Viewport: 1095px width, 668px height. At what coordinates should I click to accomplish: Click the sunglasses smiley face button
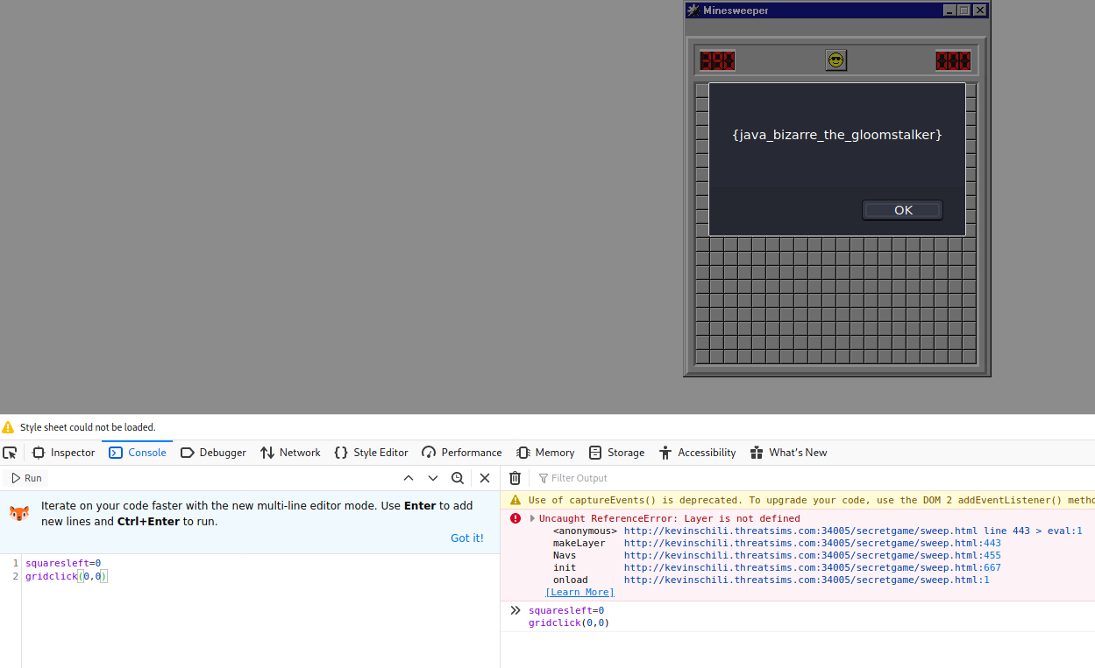836,60
